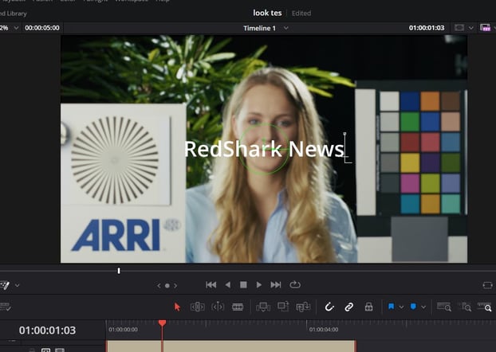Click the Custom Zoom icon
The width and height of the screenshot is (496, 352).
[x=484, y=307]
